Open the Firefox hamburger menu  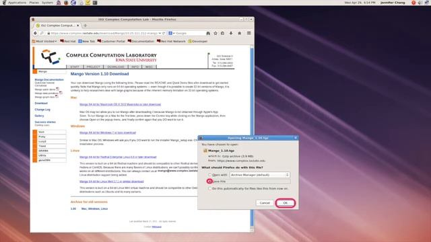pyautogui.click(x=248, y=33)
